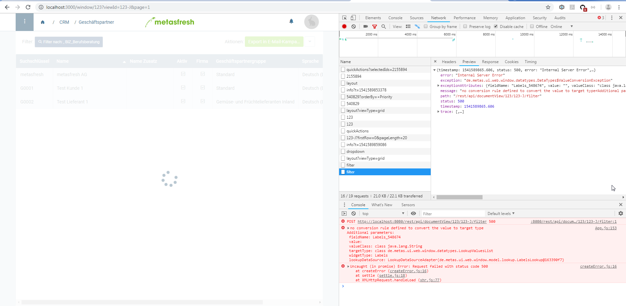Open Performance tab
Screen dimensions: 626x306
point(464,18)
